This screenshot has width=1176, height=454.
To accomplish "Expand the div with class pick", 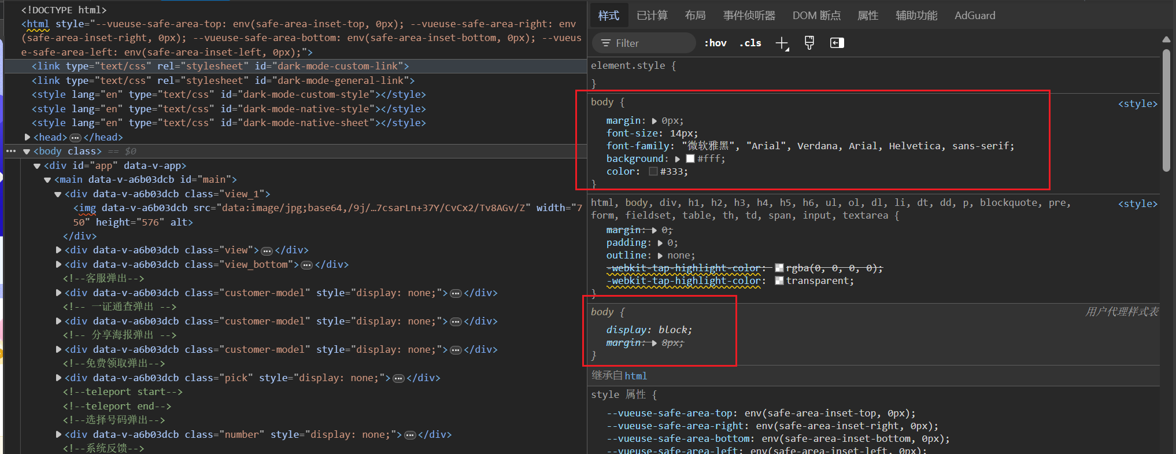I will point(58,378).
